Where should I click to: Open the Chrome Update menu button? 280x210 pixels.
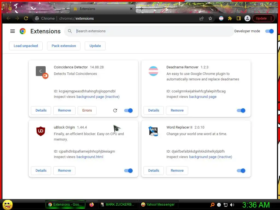tap(264, 18)
